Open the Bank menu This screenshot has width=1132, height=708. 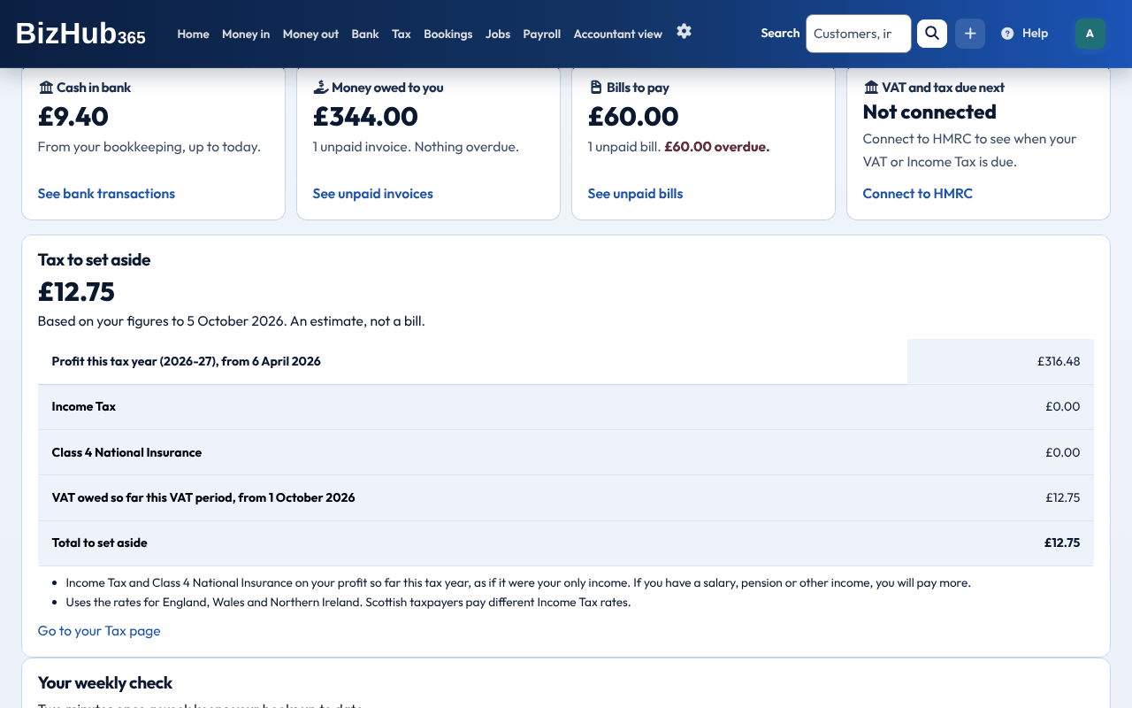coord(365,34)
